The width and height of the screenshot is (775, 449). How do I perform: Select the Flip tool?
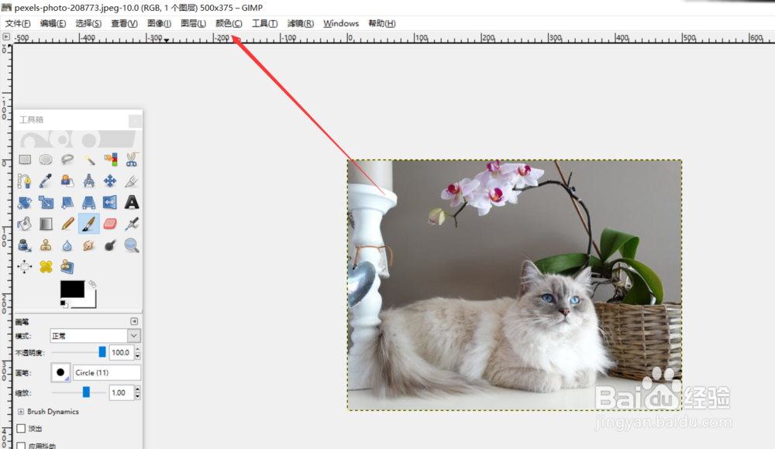click(110, 203)
